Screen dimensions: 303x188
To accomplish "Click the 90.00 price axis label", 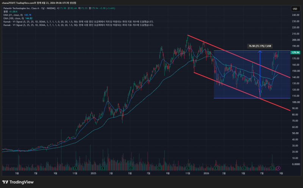I will [x=296, y=108].
